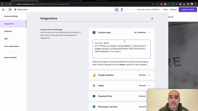
Task: Open SEO settings in sidebar
Action: (x=6, y=39)
